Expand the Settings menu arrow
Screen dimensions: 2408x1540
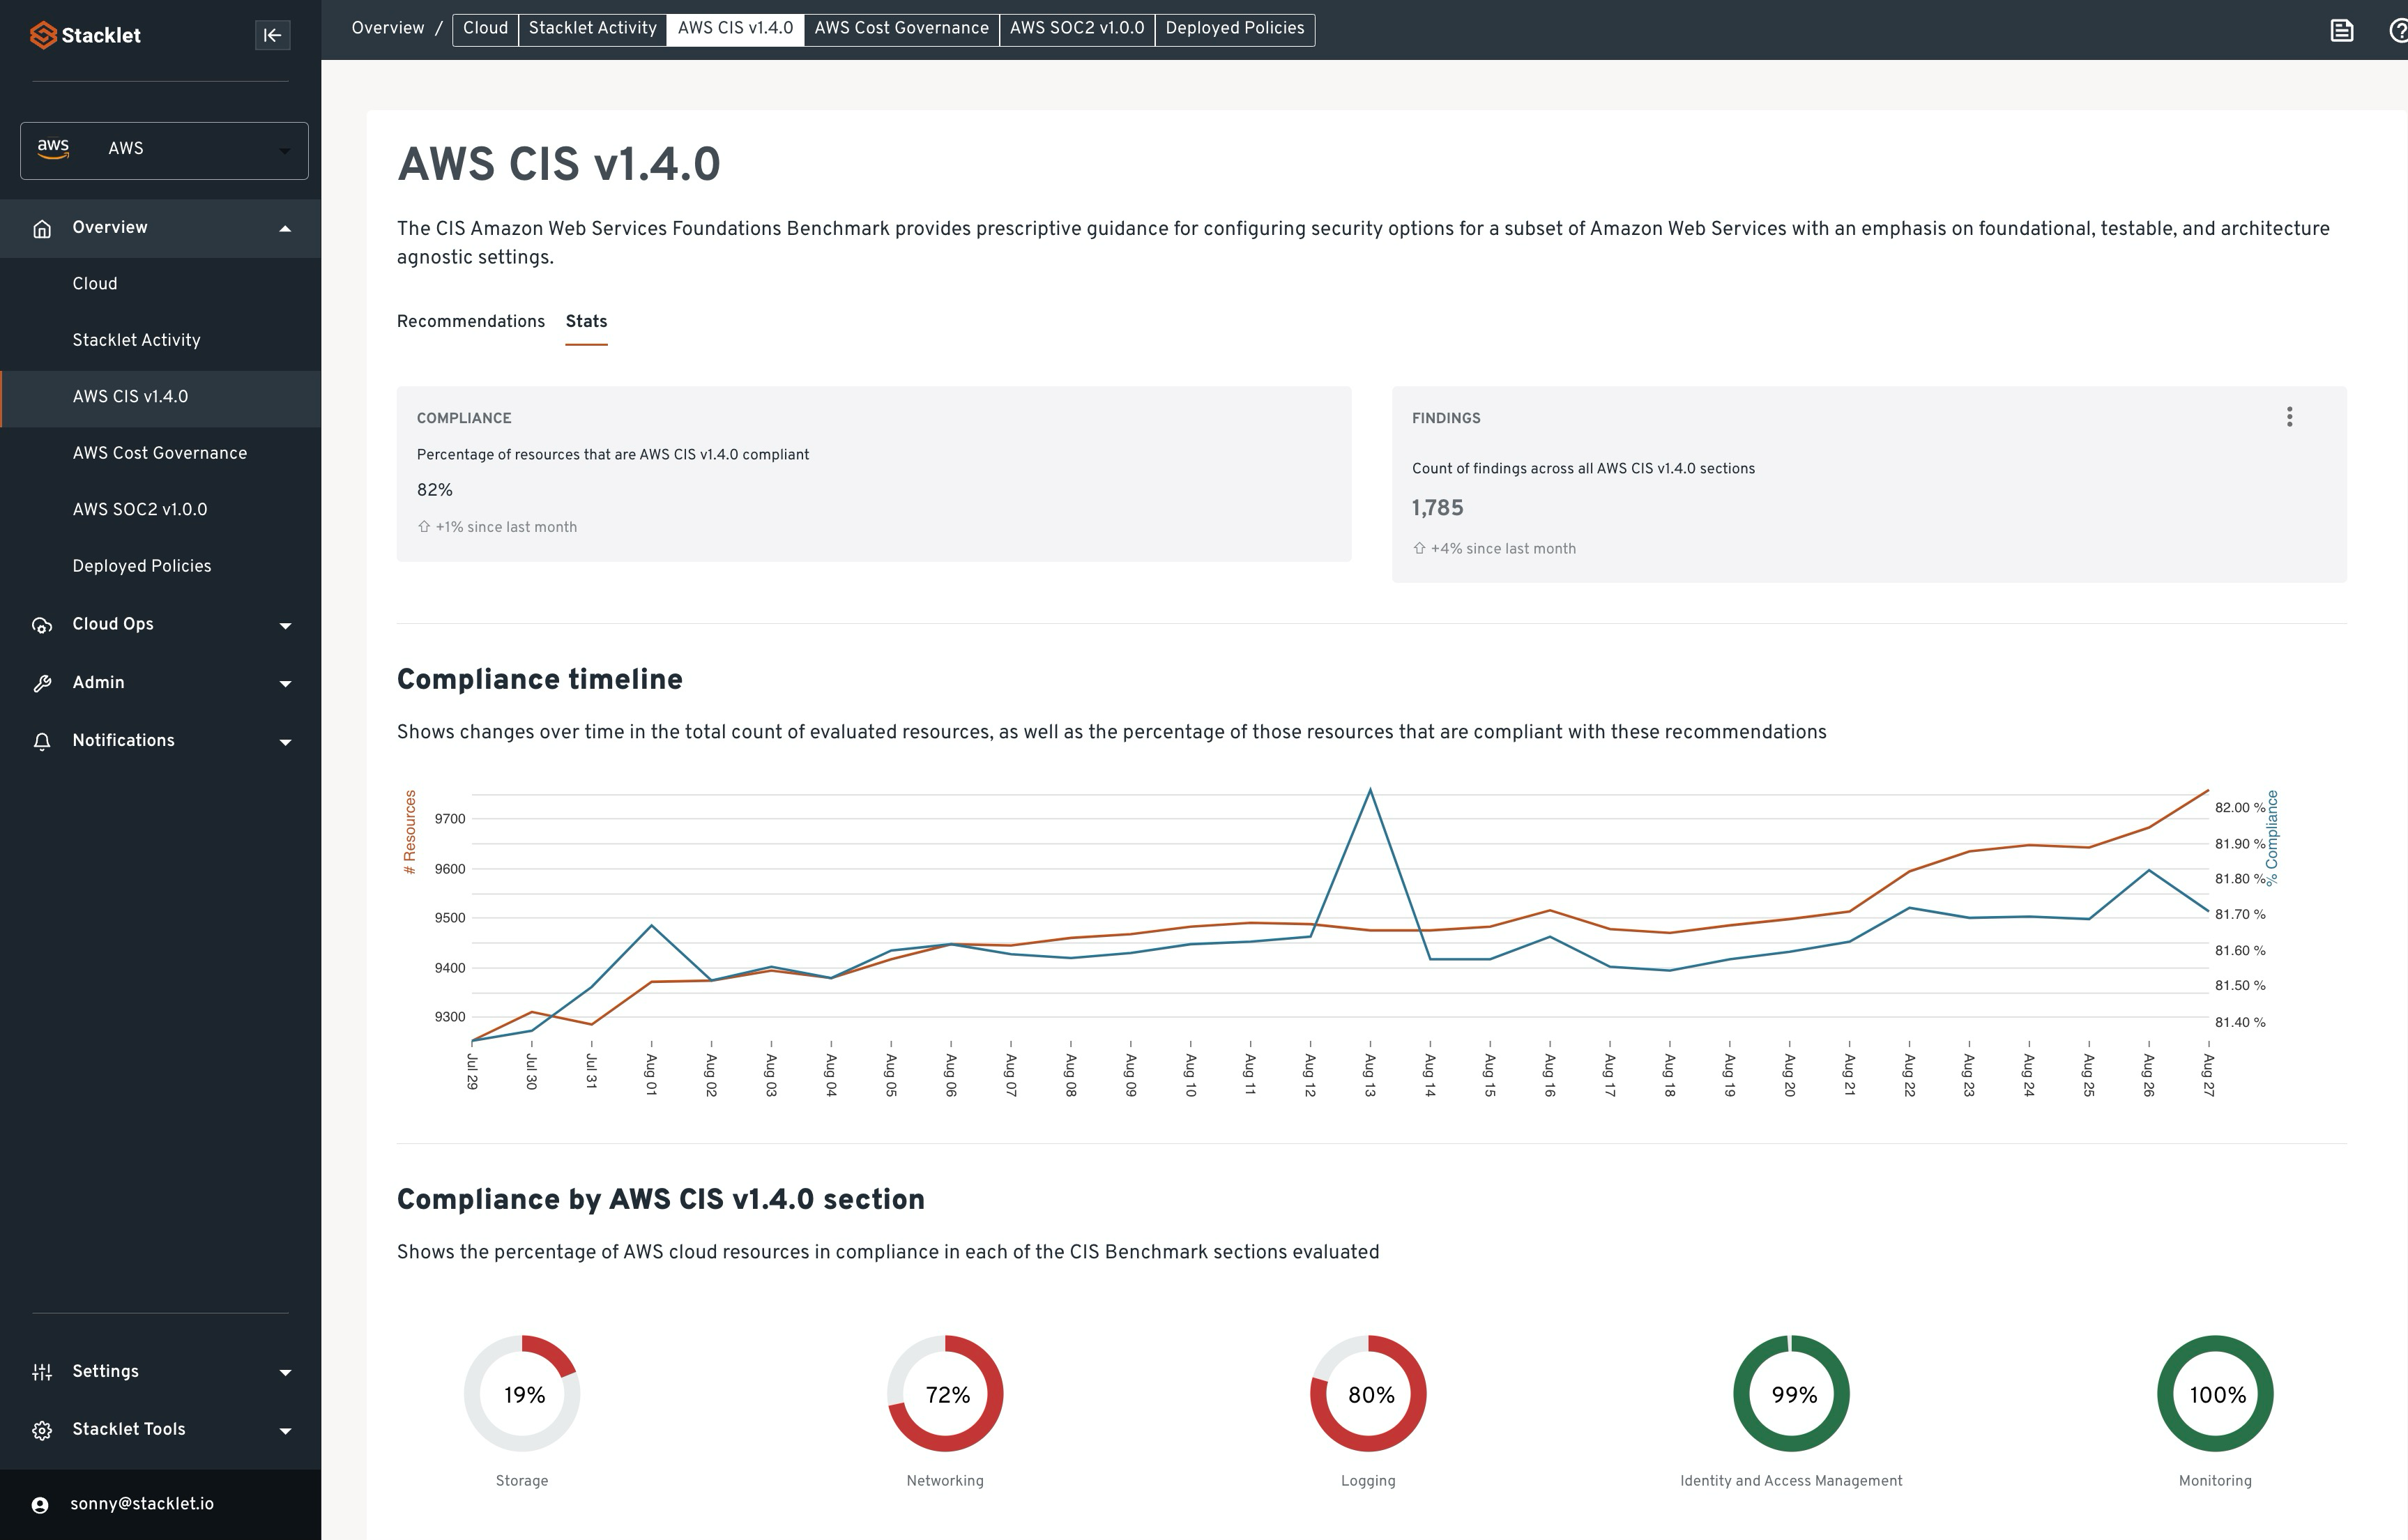pyautogui.click(x=285, y=1372)
